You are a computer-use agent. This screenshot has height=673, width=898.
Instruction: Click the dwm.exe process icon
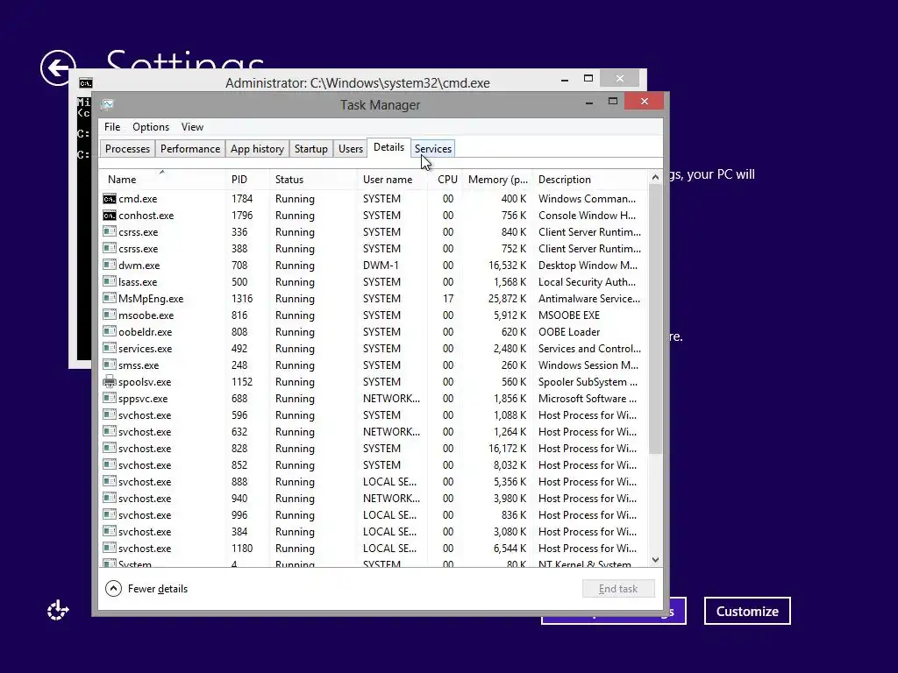click(110, 265)
